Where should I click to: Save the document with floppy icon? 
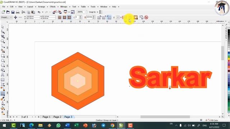click(13, 12)
